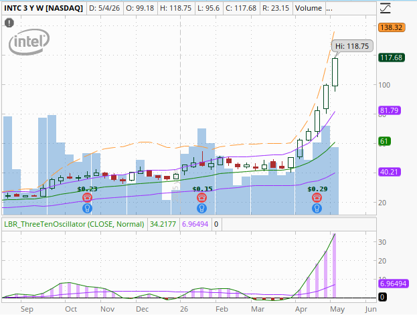
Task: Click the 26 year label on the time axis
Action: coord(184,309)
